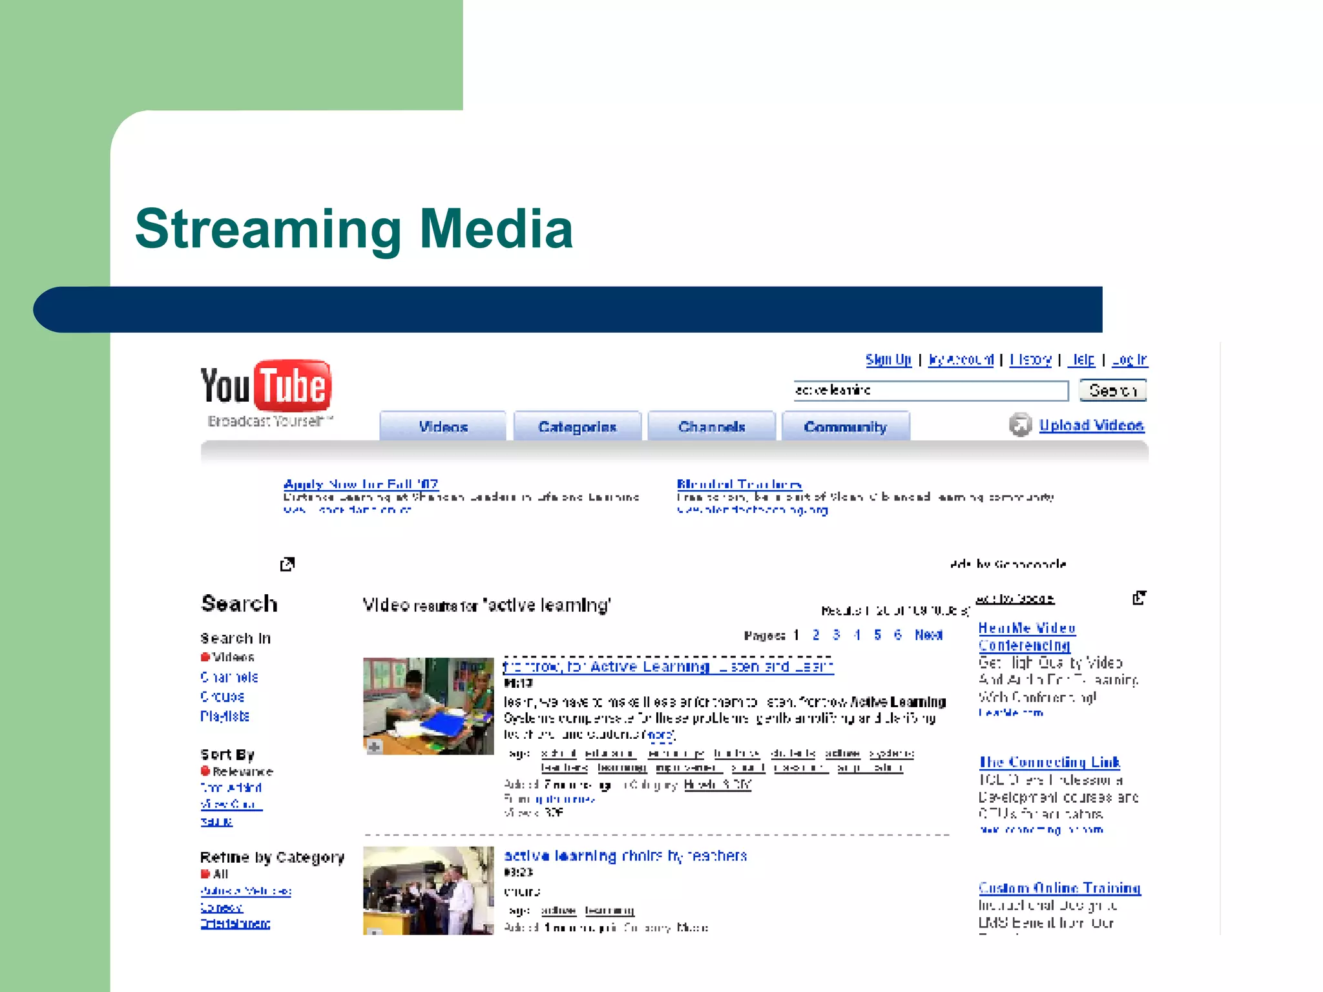
Task: Open the choir video thumbnail
Action: coord(428,891)
